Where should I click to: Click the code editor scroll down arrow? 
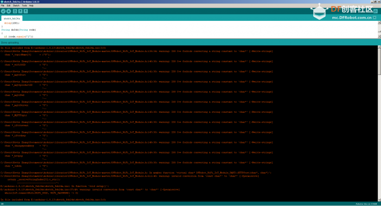[379, 37]
